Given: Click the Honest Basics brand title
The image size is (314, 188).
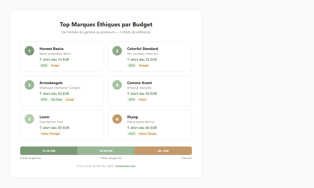Looking at the screenshot, I should [51, 49].
